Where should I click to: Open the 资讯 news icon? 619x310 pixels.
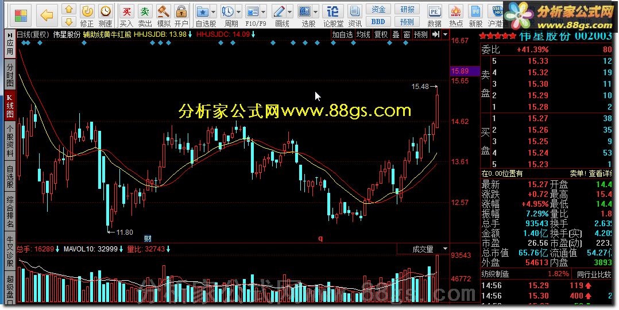click(354, 16)
